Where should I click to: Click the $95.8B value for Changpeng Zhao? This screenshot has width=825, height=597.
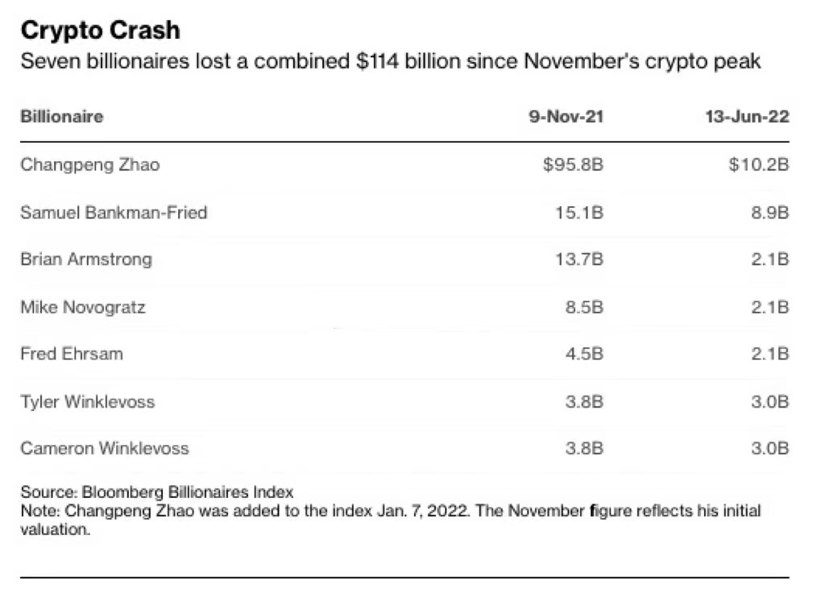coord(573,165)
